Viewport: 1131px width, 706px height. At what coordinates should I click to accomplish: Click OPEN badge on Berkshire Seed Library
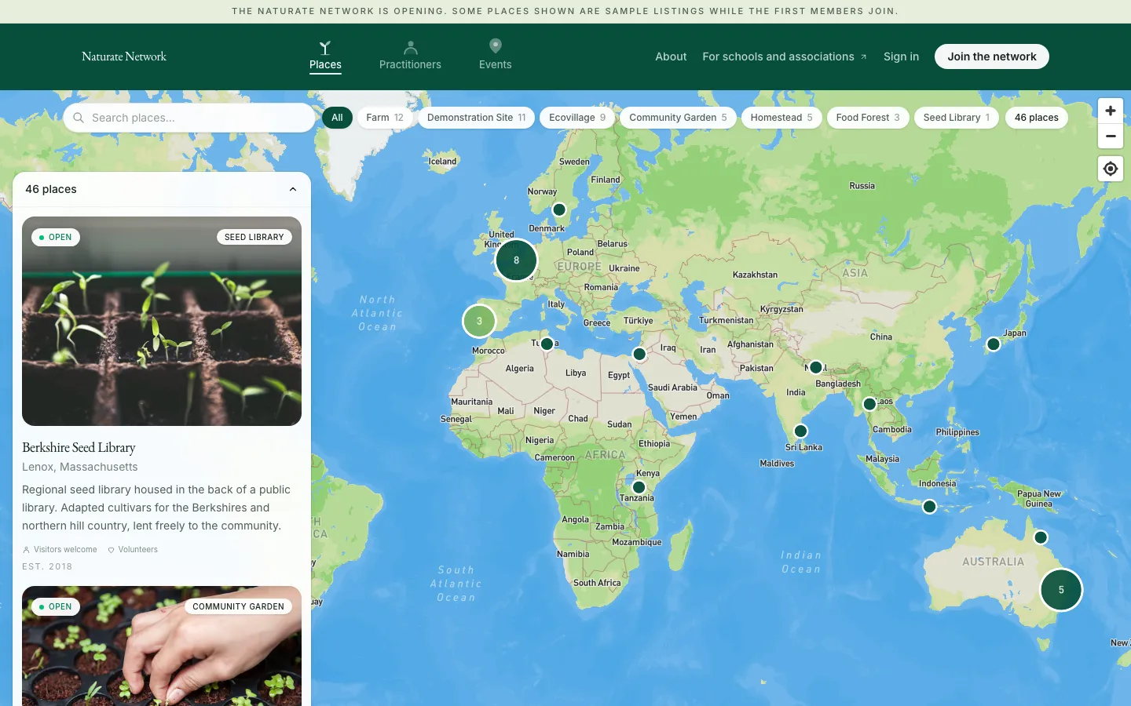click(56, 237)
